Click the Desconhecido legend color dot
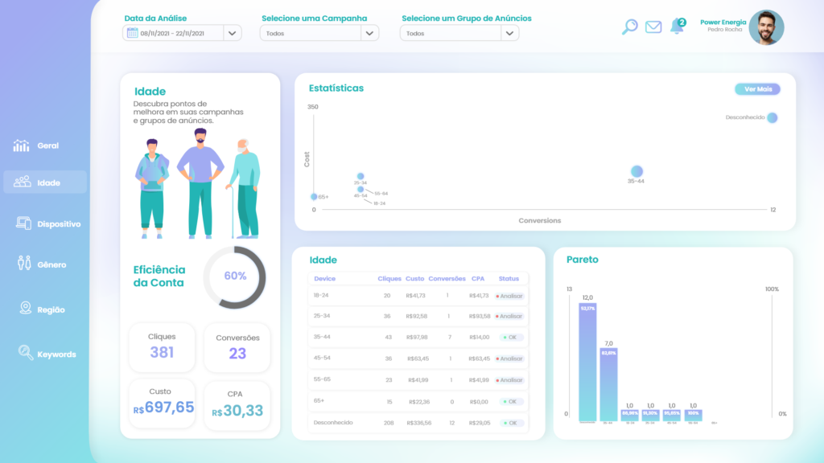The image size is (824, 463). click(772, 117)
